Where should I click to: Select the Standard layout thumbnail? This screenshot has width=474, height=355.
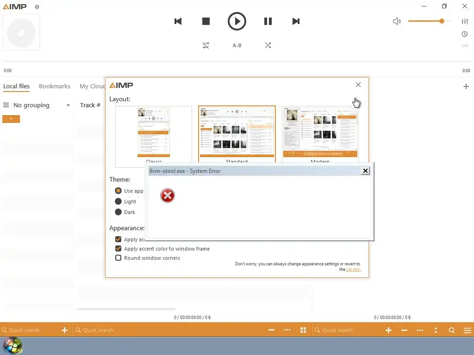click(x=237, y=135)
